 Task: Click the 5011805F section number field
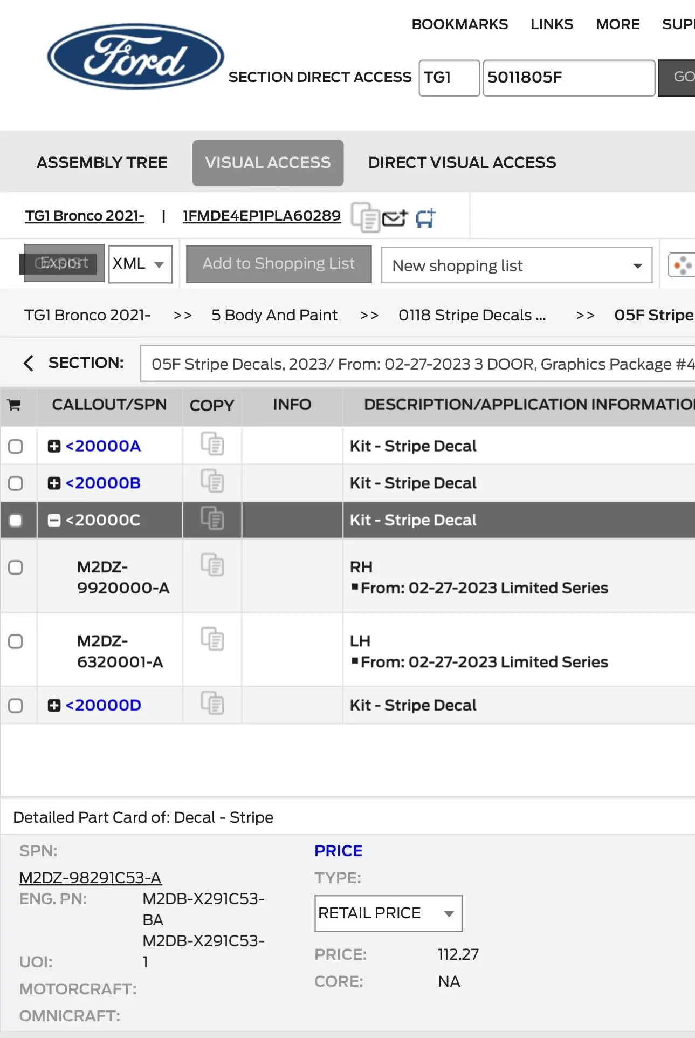pyautogui.click(x=569, y=78)
